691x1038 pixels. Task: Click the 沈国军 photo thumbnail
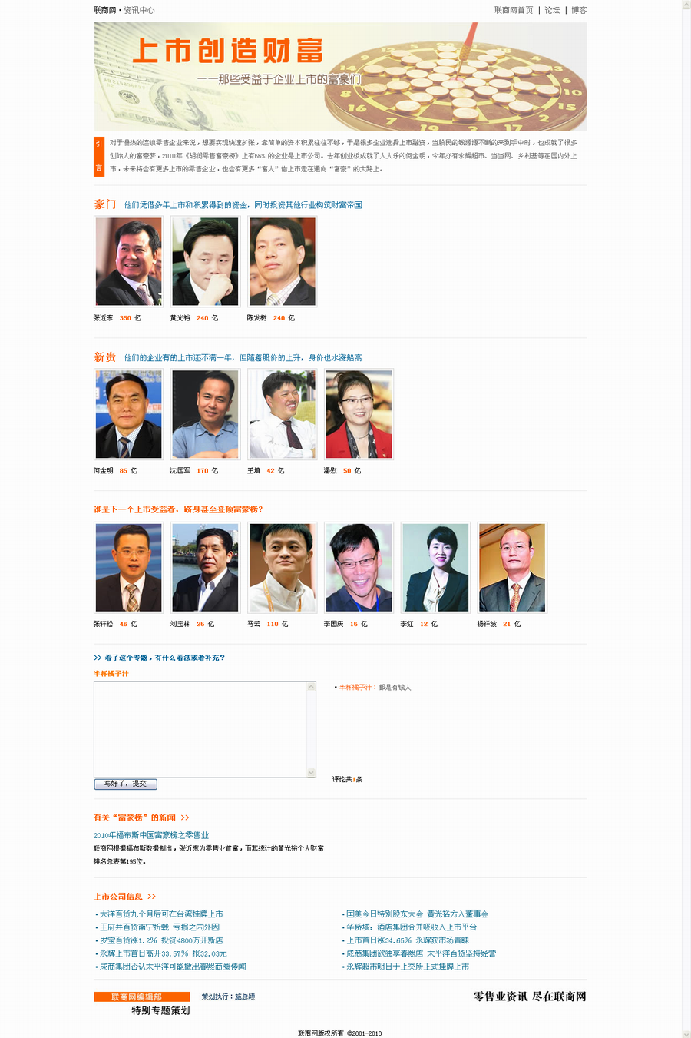pos(205,415)
